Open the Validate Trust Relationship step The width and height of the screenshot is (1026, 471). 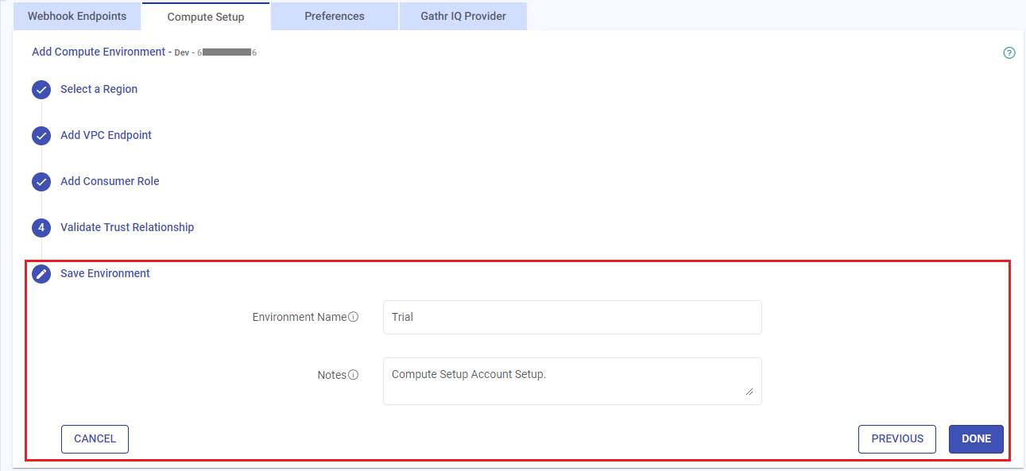(x=127, y=228)
